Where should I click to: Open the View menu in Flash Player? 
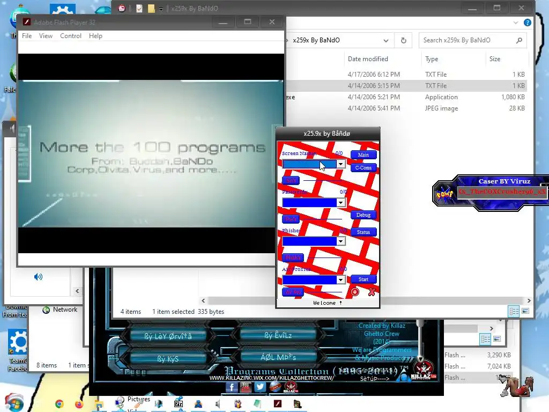(x=46, y=36)
